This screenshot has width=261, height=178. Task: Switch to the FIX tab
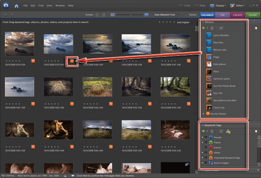(223, 15)
